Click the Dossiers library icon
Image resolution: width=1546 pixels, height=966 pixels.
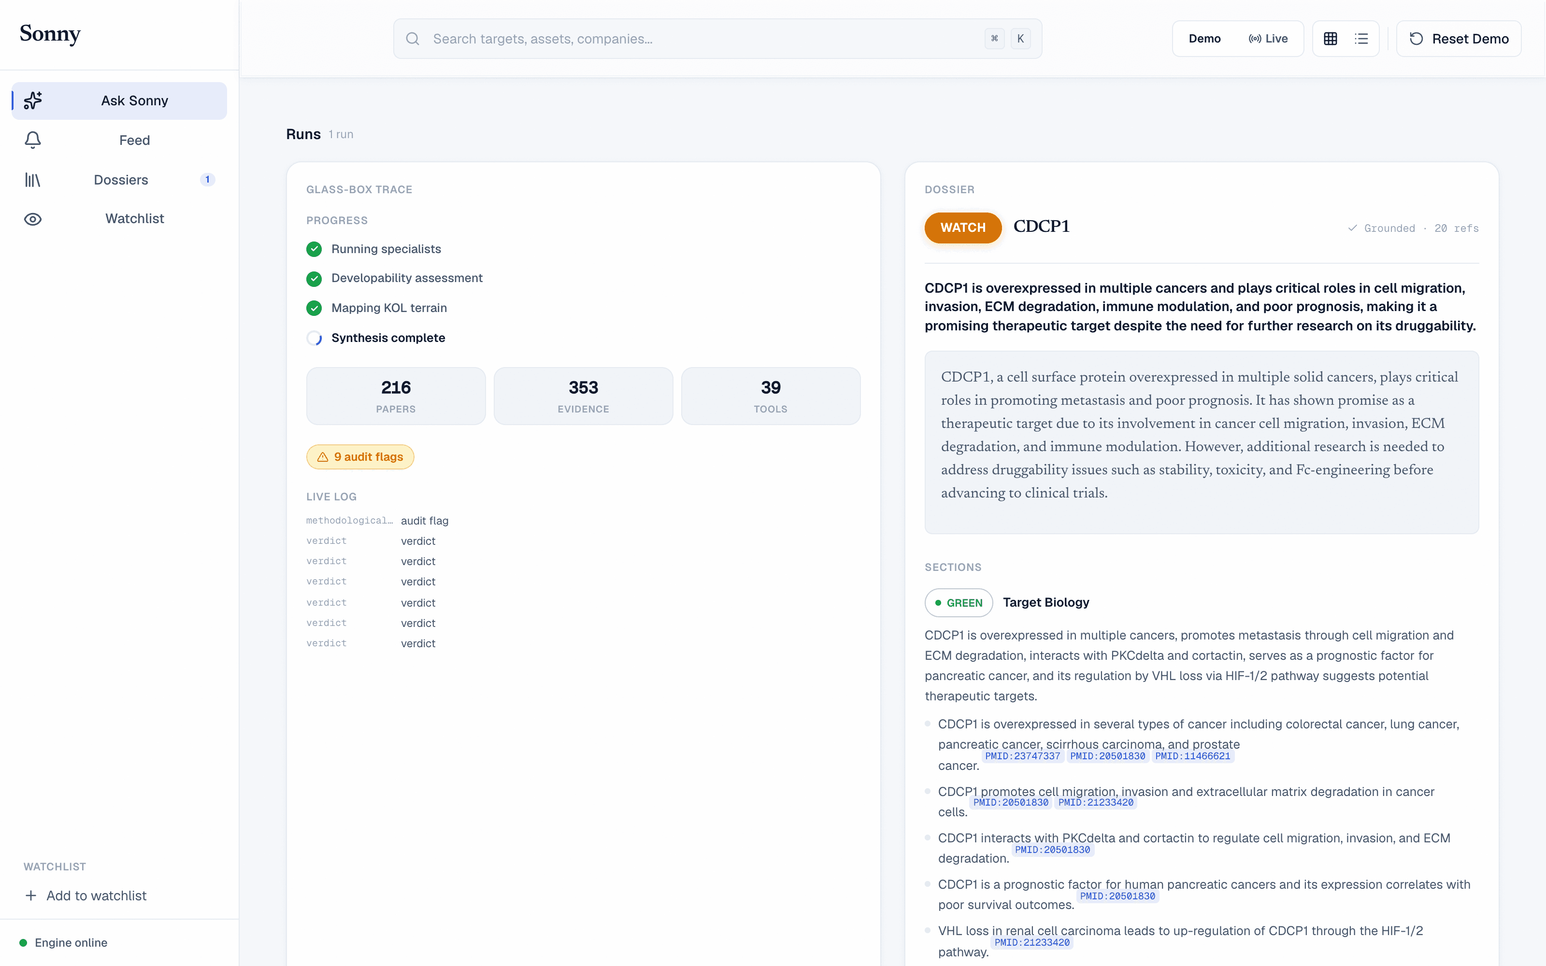coord(32,180)
